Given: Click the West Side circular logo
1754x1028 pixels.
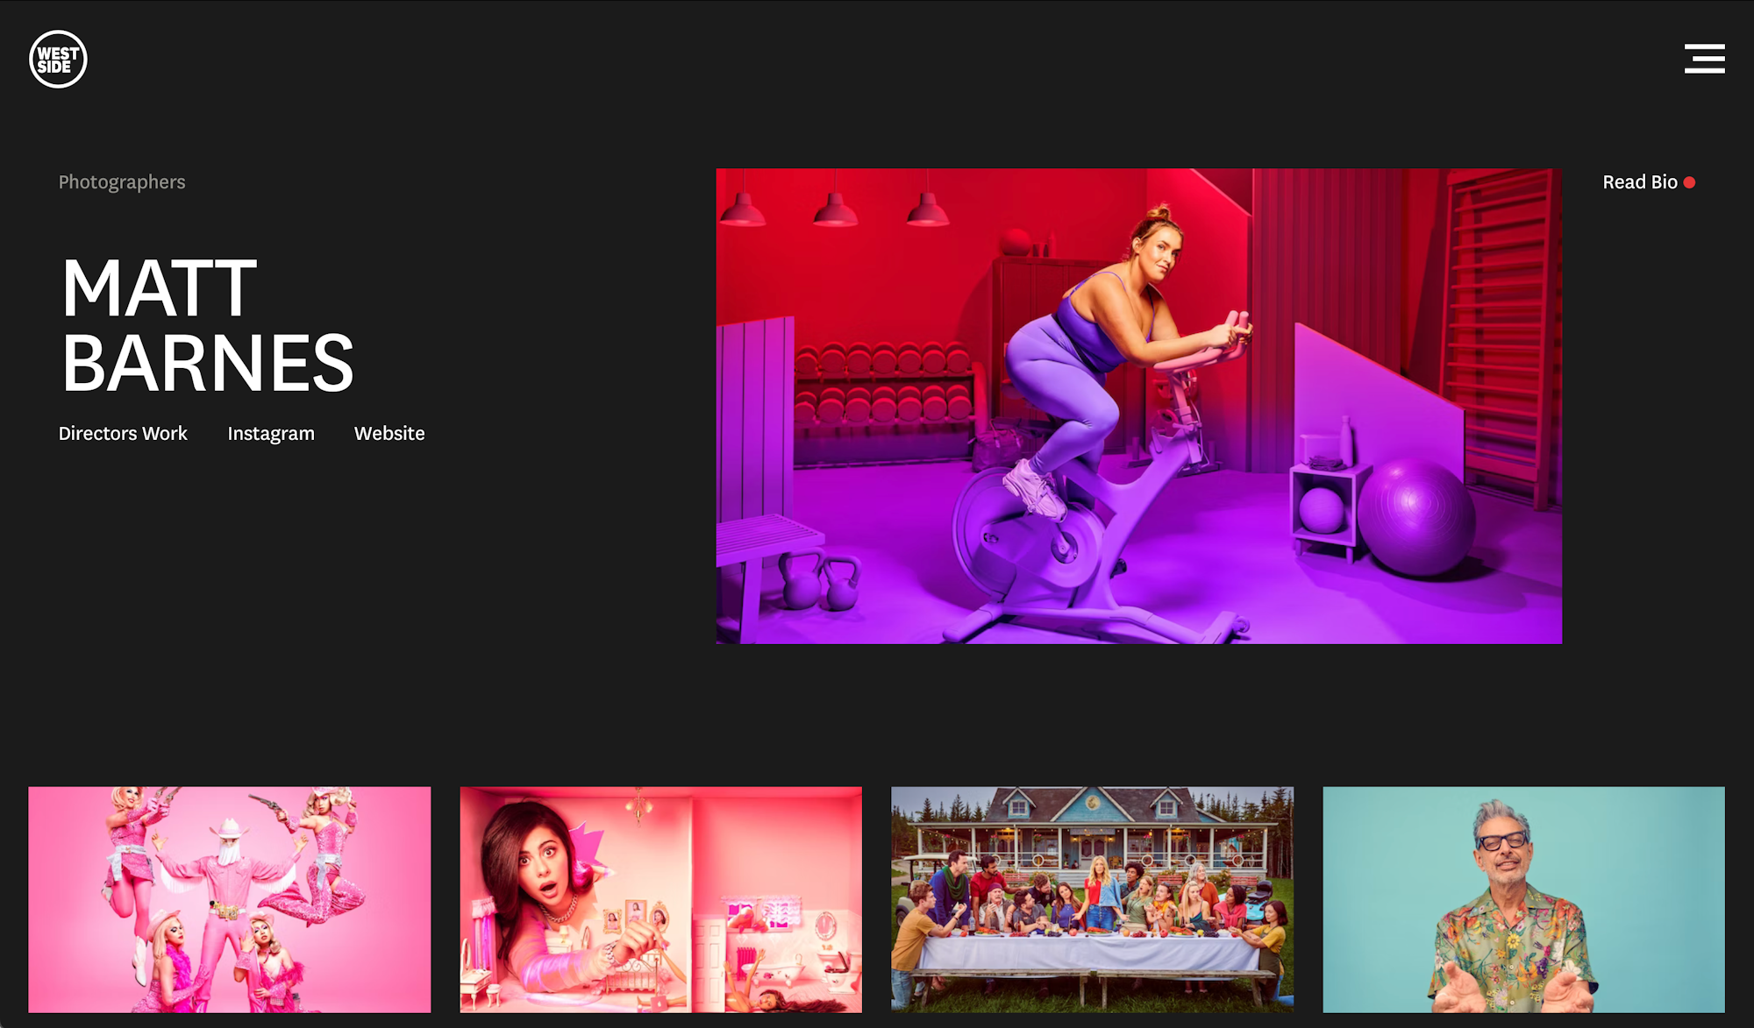Looking at the screenshot, I should tap(58, 60).
